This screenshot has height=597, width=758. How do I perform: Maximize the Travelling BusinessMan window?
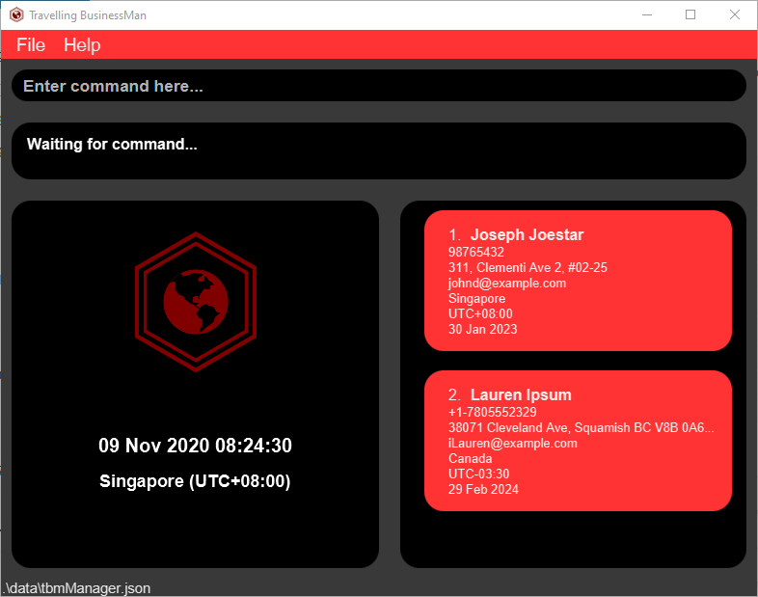tap(690, 14)
